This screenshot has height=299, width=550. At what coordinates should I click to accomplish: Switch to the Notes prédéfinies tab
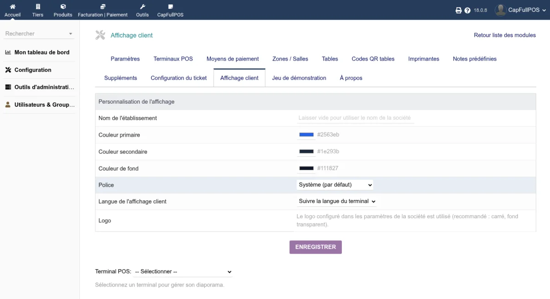click(x=475, y=59)
